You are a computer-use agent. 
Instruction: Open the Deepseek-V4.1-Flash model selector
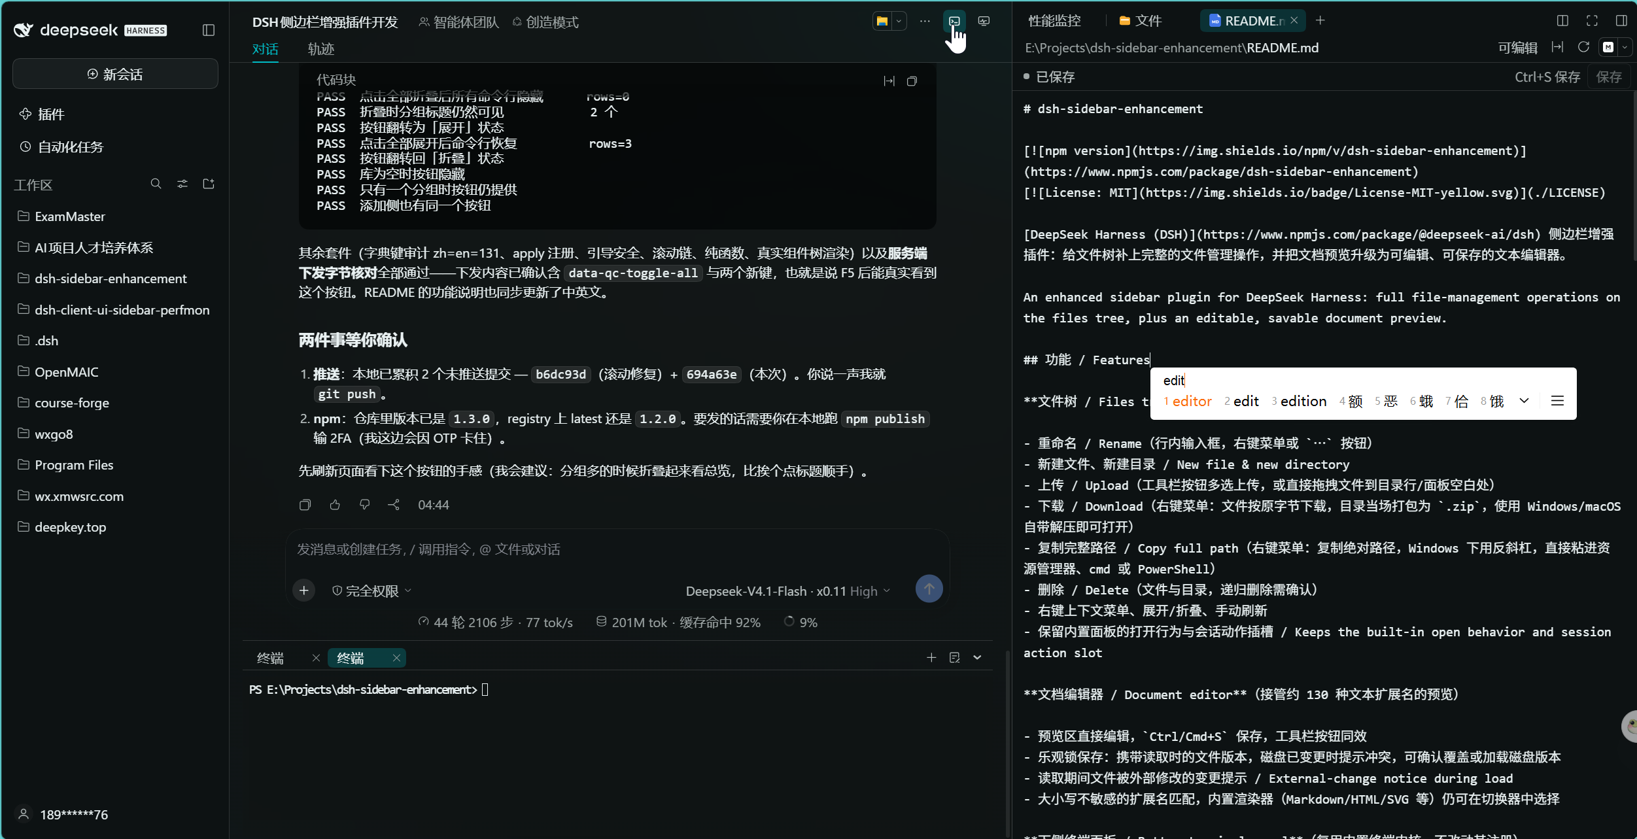tap(787, 591)
